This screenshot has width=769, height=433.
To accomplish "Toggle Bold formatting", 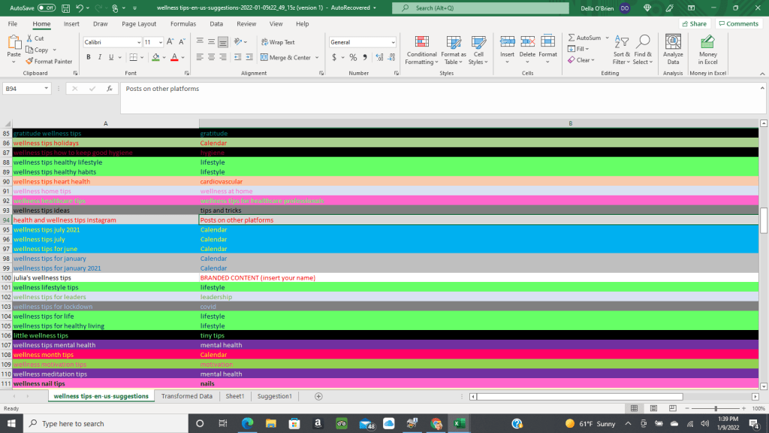I will point(88,57).
